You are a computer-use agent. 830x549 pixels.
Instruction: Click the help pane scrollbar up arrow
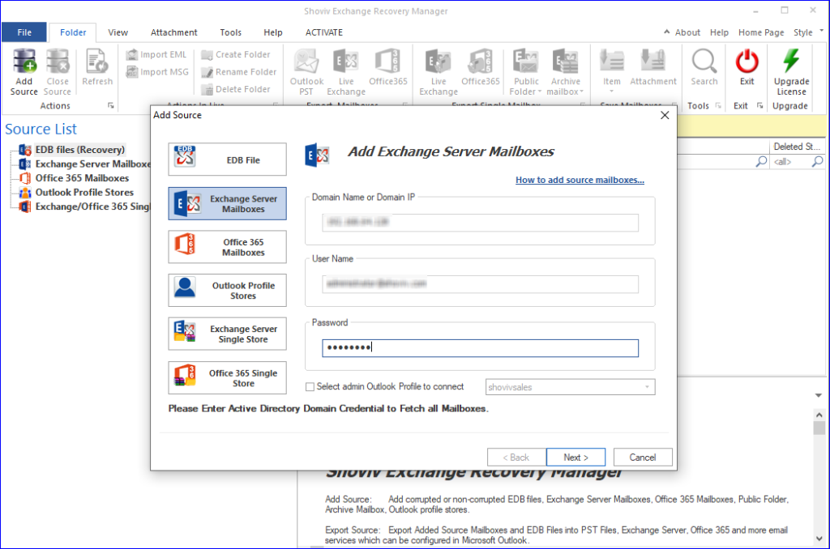[x=819, y=415]
